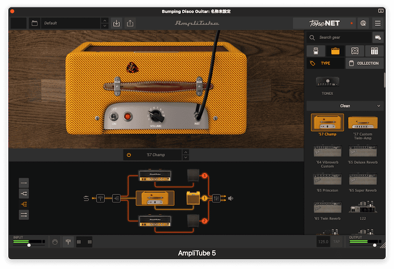Screen dimensions: 394x269
Task: Adjust the INPUT level slider
Action: 29,245
